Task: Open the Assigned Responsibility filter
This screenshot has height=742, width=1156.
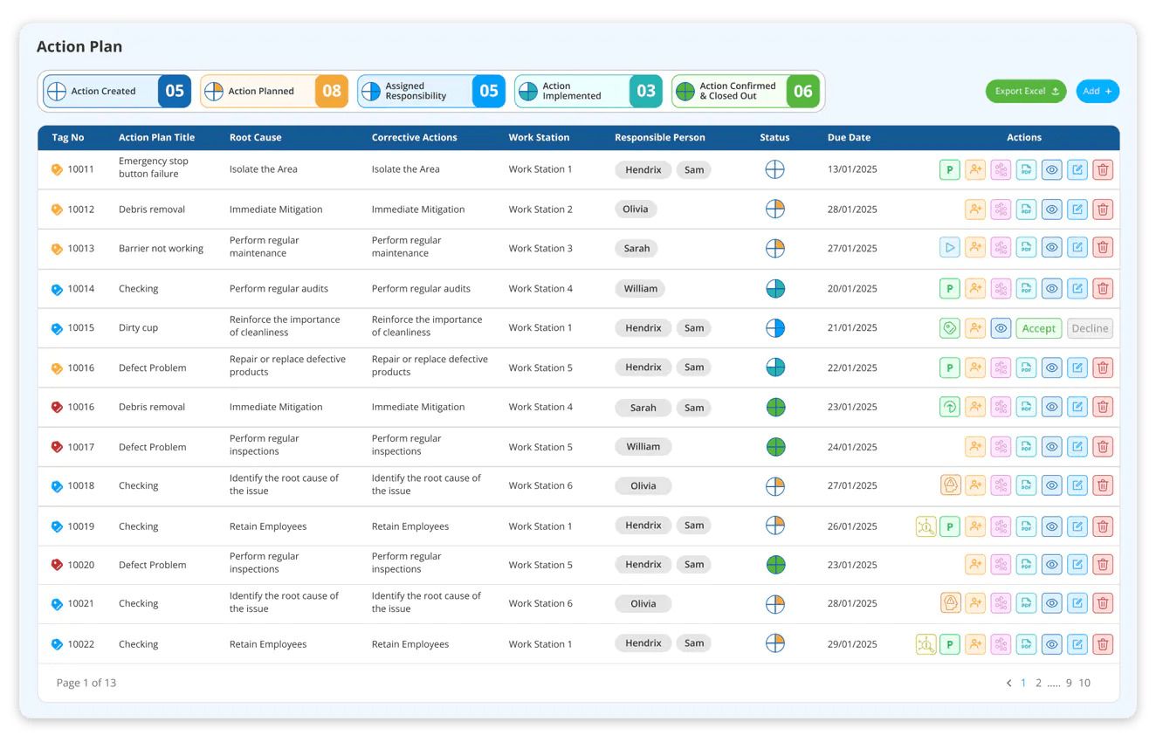Action: click(x=430, y=91)
